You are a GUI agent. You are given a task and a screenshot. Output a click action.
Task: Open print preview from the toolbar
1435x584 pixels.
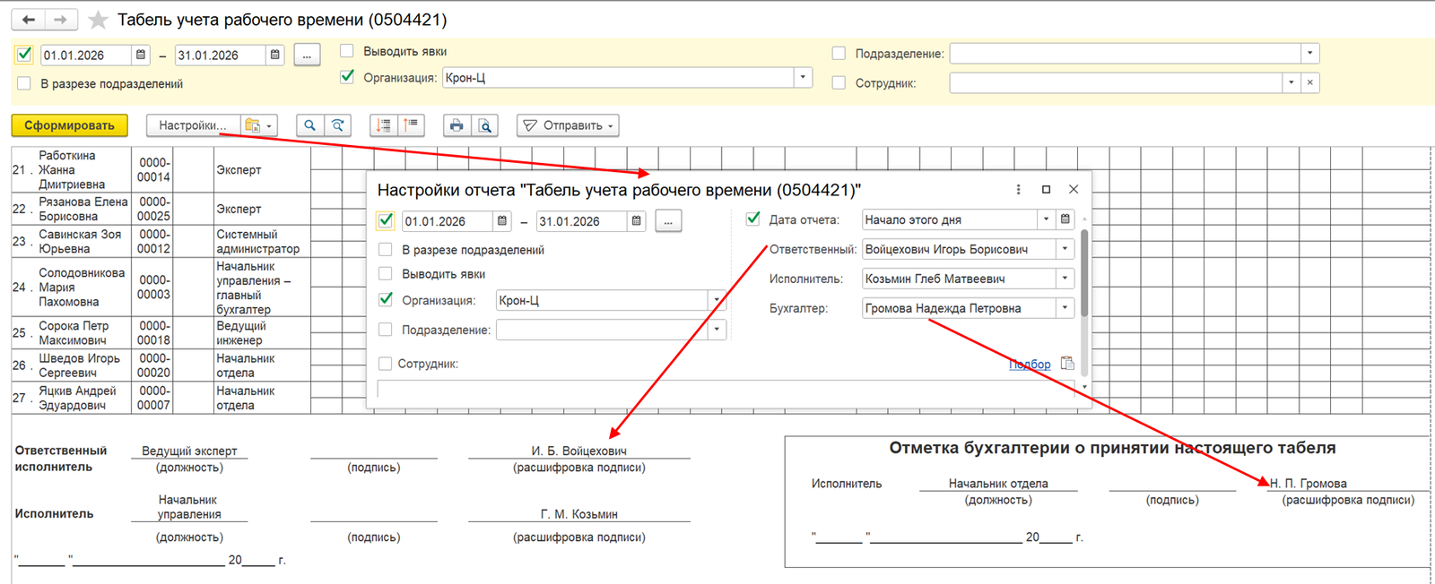click(485, 125)
